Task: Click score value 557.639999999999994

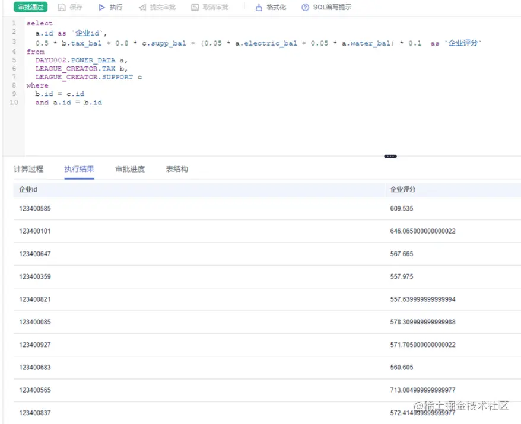Action: 422,299
